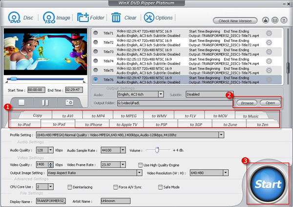Open settings gear for Title72

pyautogui.click(x=269, y=42)
